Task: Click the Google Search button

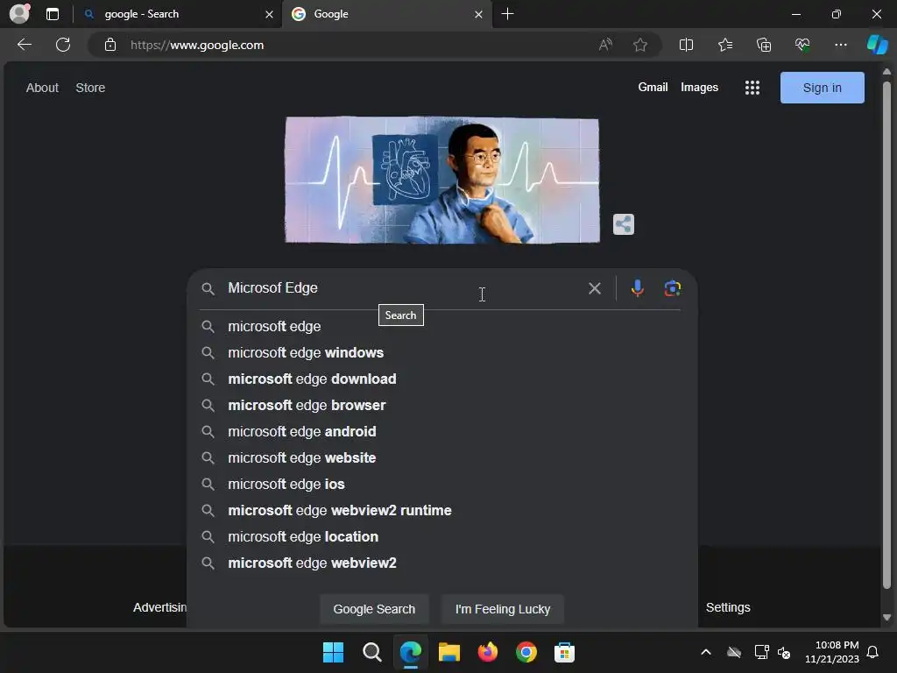Action: click(x=374, y=609)
